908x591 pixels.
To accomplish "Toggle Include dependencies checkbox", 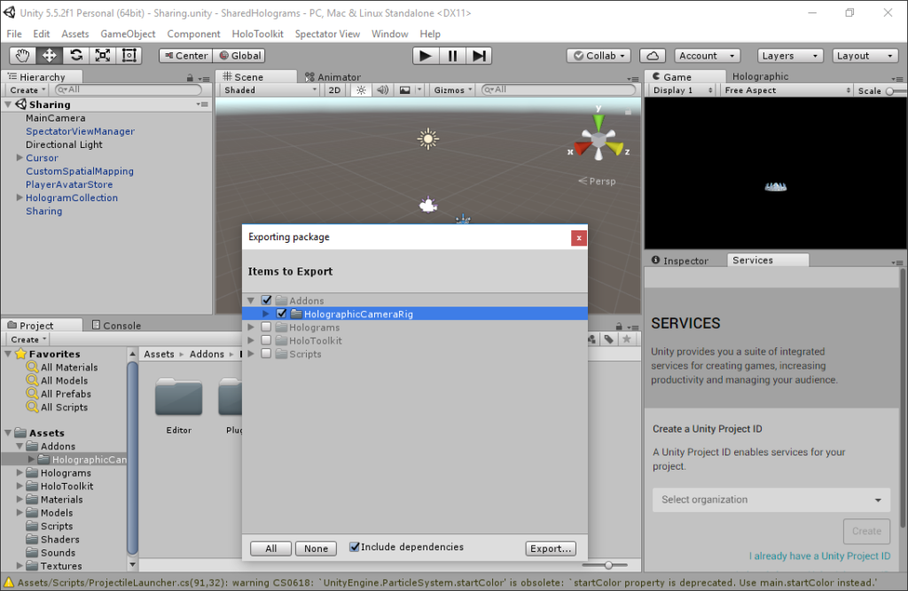I will (355, 547).
